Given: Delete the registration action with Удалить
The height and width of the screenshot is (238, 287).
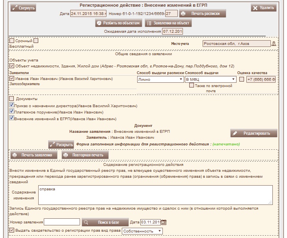Looking at the screenshot, I should point(264,7).
